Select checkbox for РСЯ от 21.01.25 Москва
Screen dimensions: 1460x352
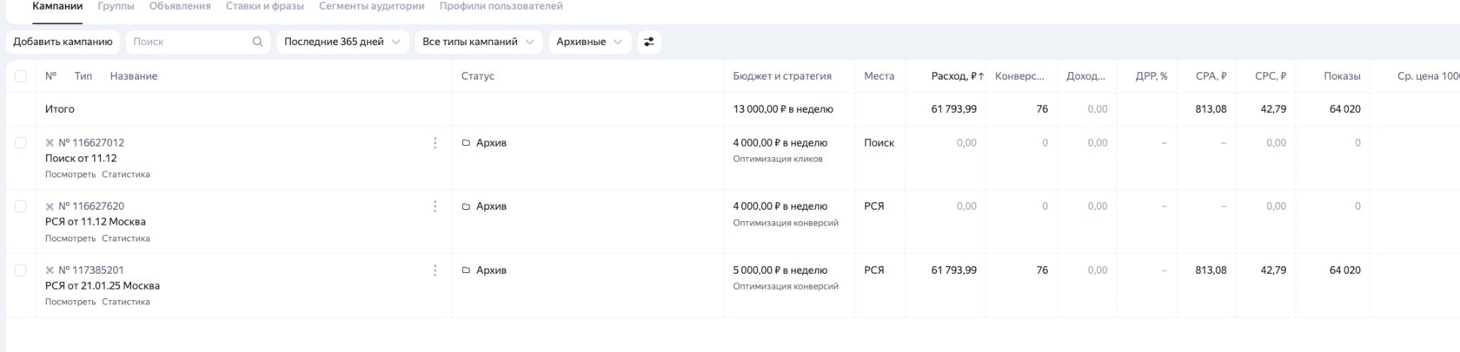pos(21,271)
